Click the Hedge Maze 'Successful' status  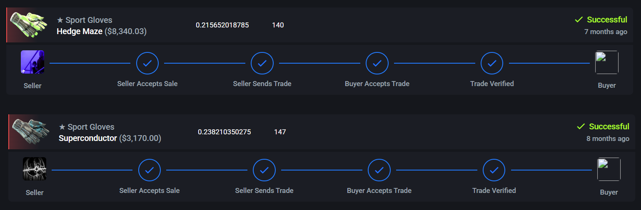pos(606,20)
